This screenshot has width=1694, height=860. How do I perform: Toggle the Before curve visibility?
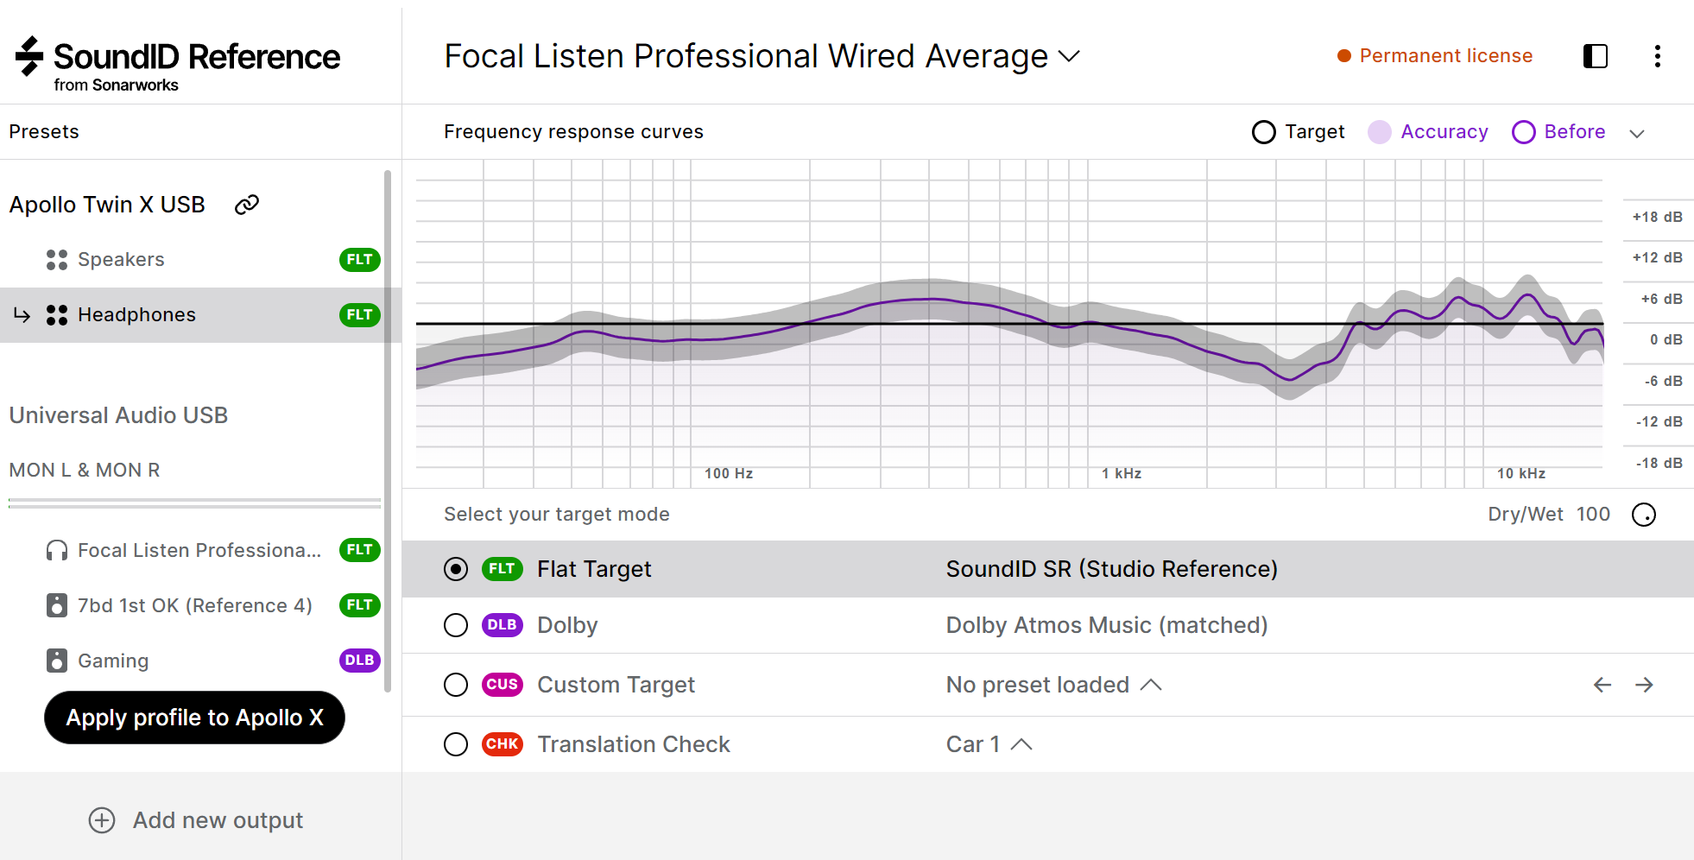1558,132
